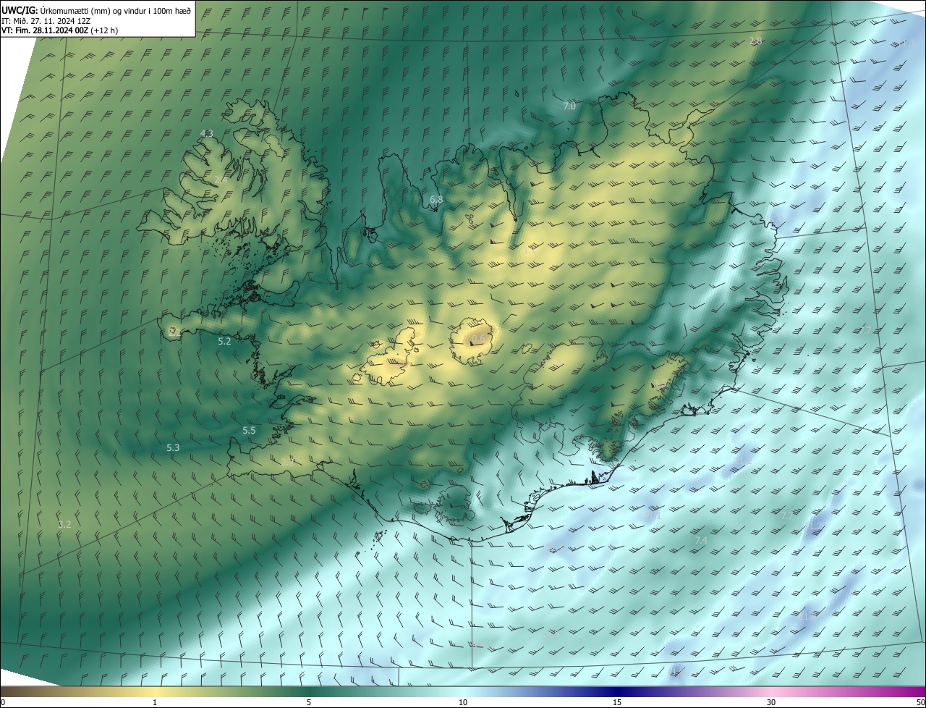The width and height of the screenshot is (926, 708).
Task: Click the 15 tick on the color scale
Action: coord(617,702)
